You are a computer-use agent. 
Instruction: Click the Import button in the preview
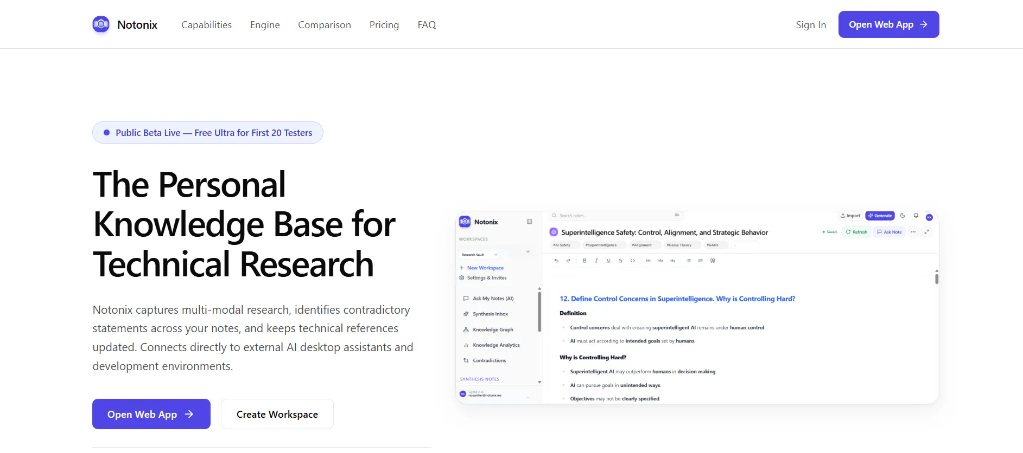coord(850,216)
